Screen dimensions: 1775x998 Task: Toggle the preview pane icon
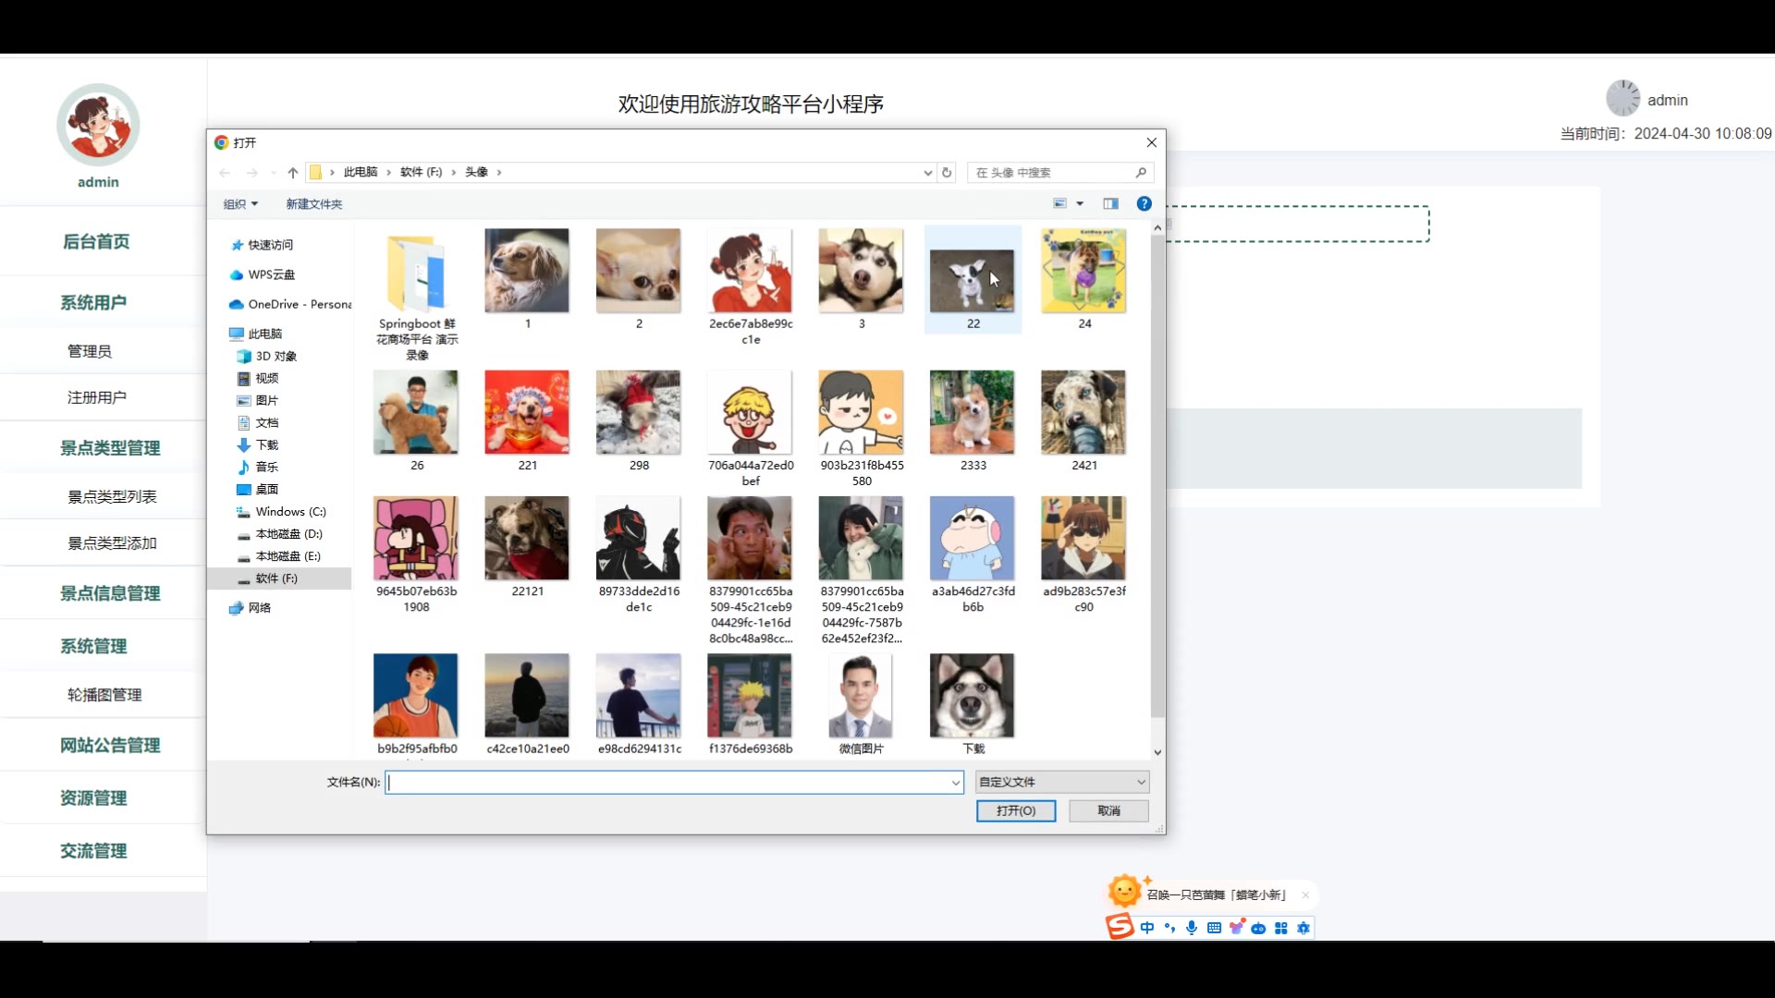click(1110, 204)
